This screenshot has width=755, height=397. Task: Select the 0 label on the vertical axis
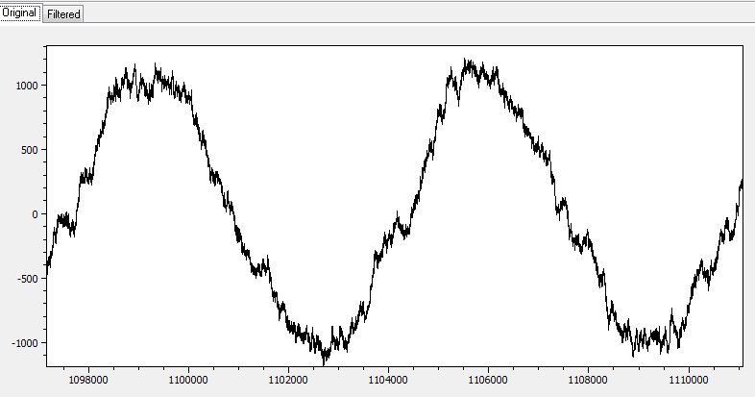(x=34, y=214)
